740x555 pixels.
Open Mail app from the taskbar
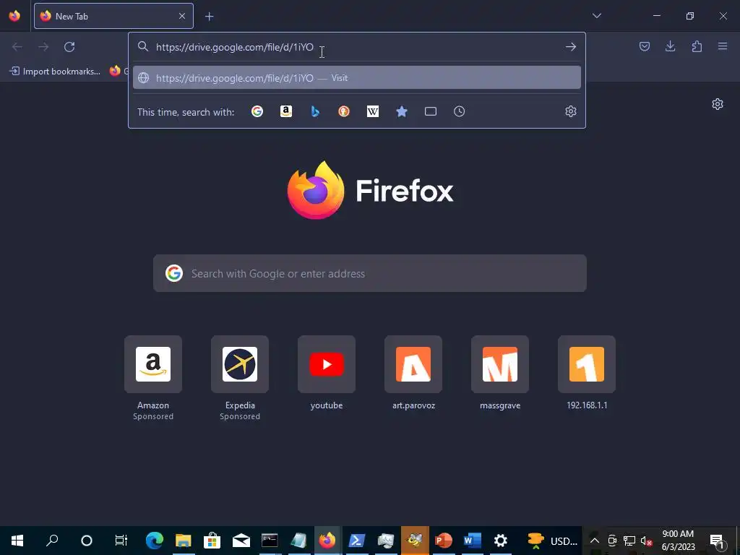coord(241,541)
